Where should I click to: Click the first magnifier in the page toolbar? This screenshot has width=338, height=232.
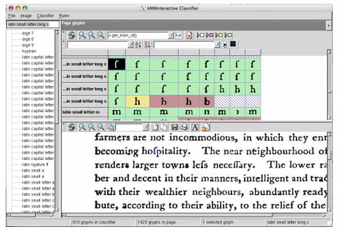[x=82, y=127]
